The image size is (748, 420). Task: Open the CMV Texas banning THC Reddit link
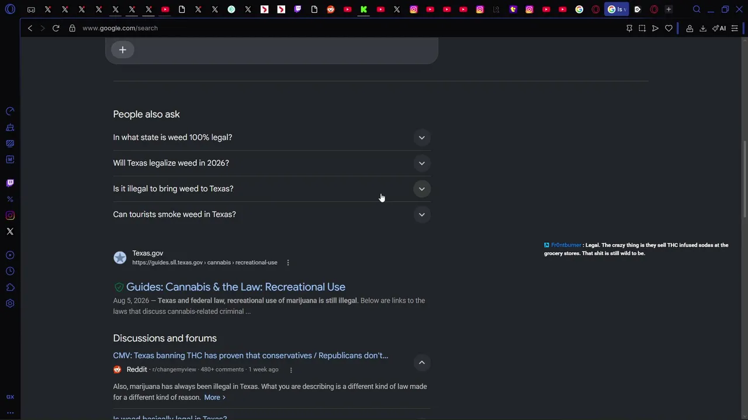(251, 355)
